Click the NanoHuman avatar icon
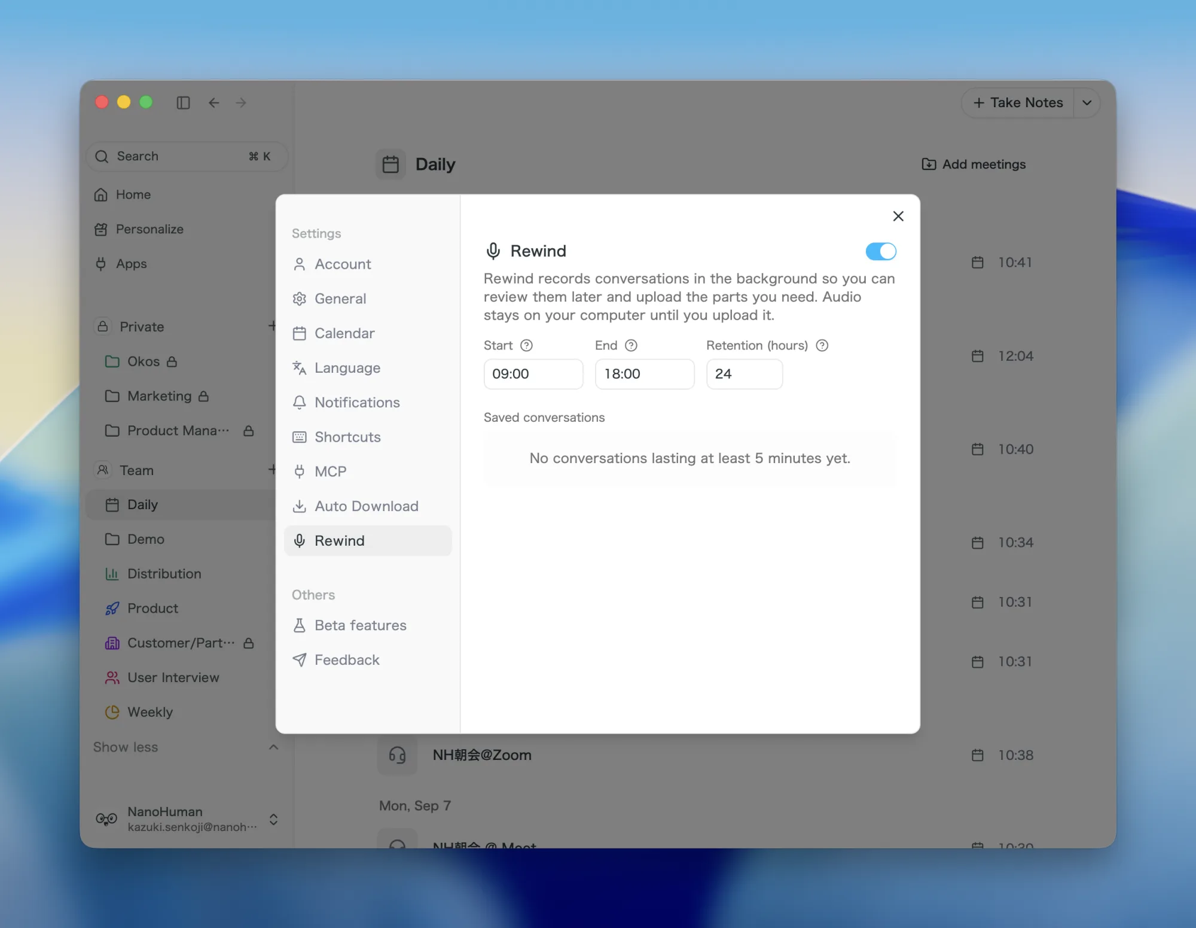The image size is (1196, 928). (x=106, y=820)
